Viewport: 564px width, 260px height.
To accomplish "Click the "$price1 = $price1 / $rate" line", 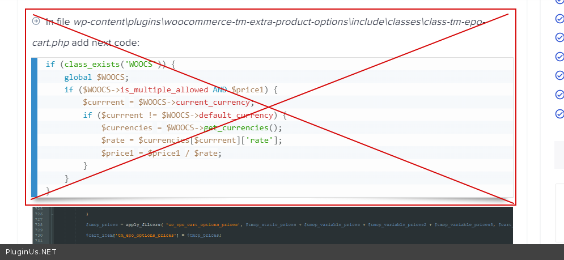I will [x=161, y=153].
